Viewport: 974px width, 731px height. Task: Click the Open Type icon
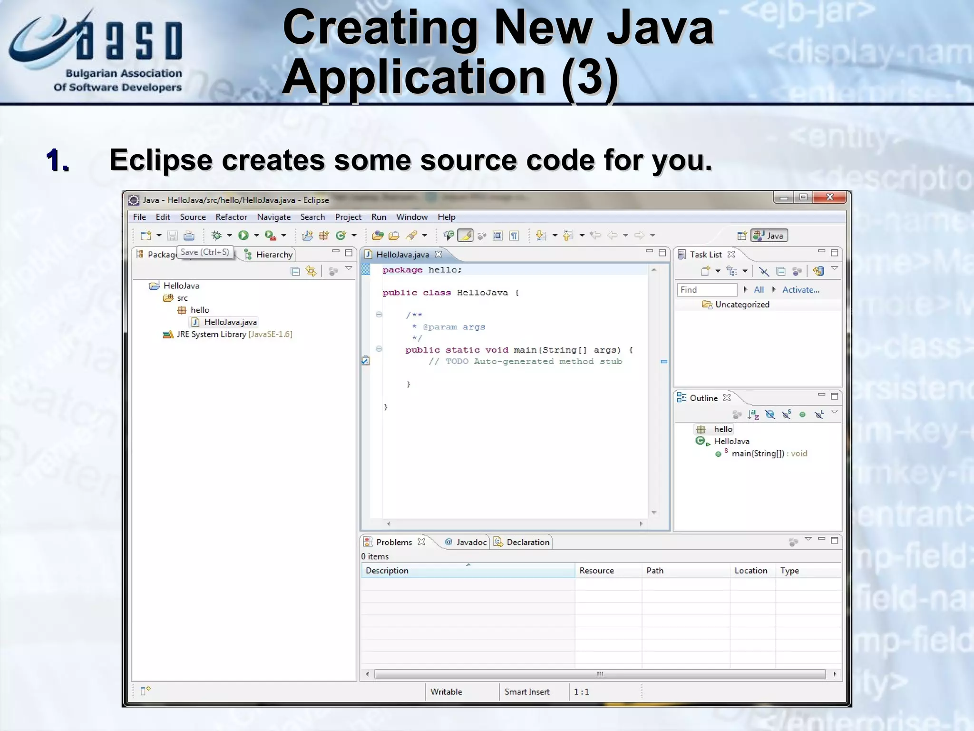pos(378,235)
